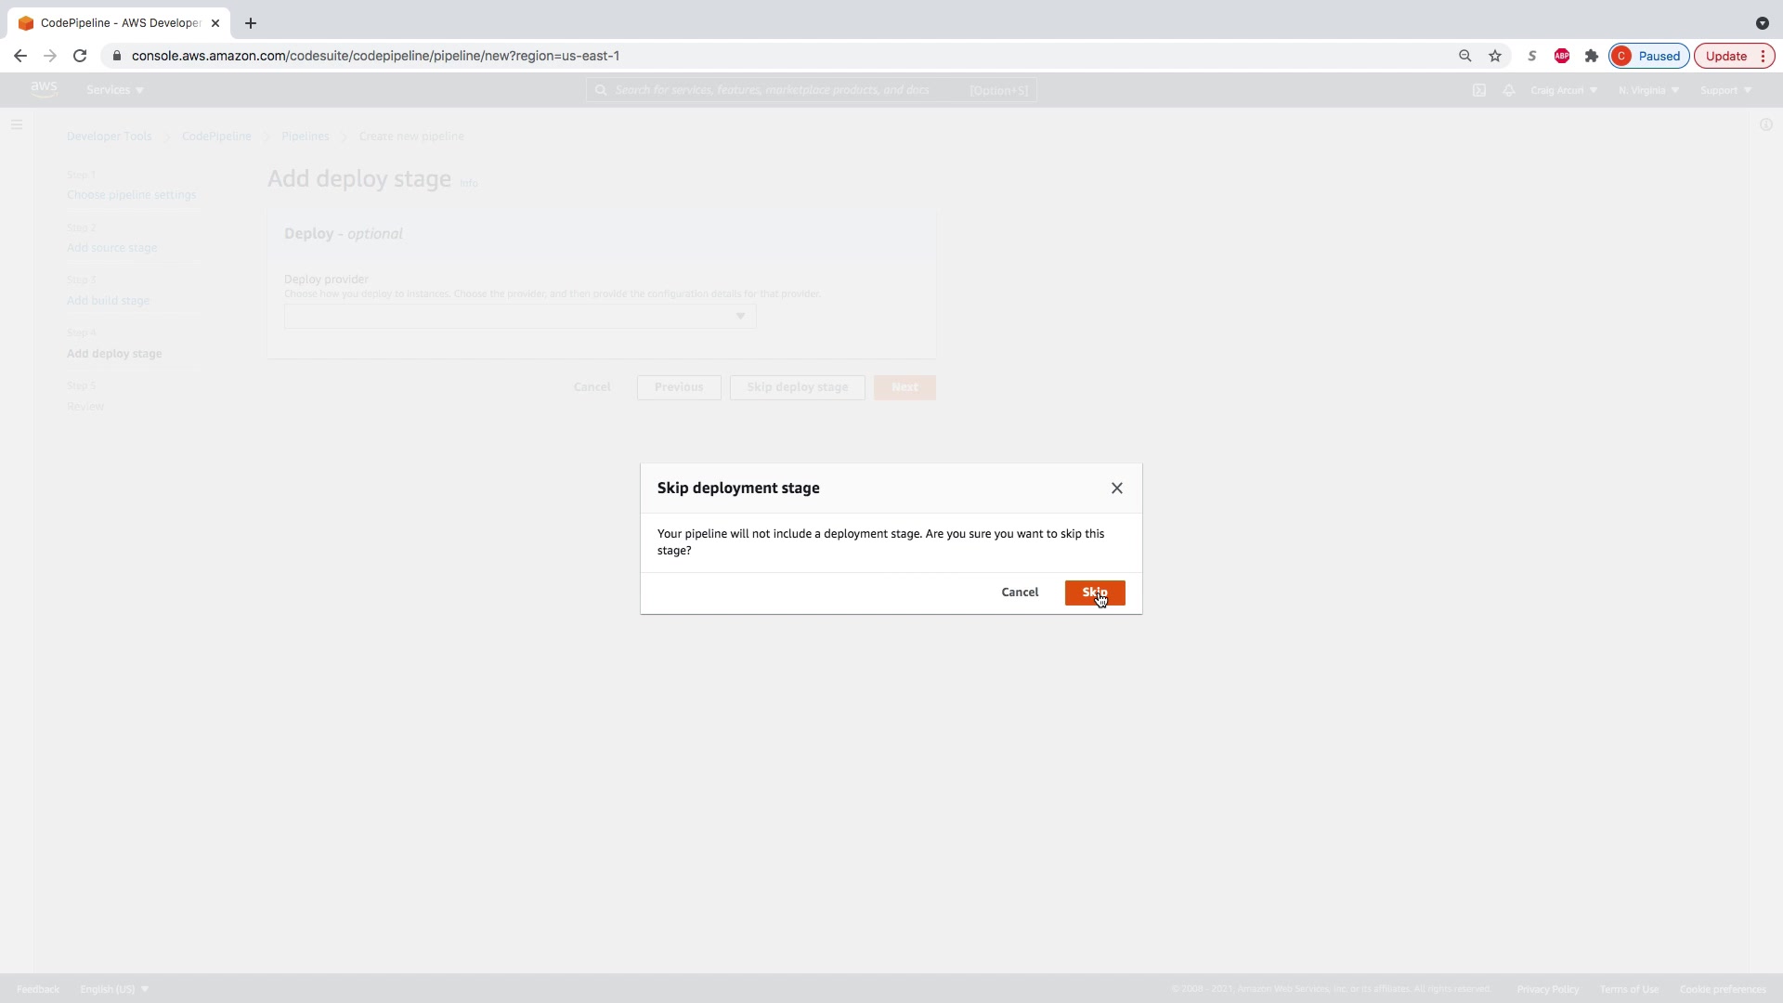This screenshot has height=1003, width=1783.
Task: Open the browser extensions puzzle icon
Action: (1592, 56)
